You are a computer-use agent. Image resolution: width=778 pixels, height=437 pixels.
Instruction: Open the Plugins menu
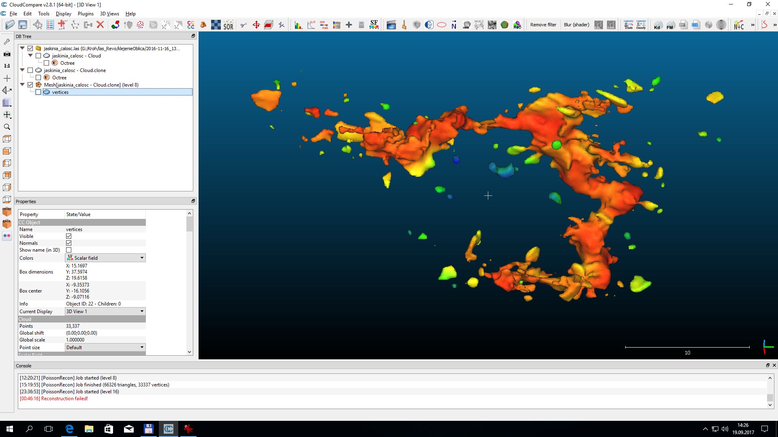click(x=85, y=14)
